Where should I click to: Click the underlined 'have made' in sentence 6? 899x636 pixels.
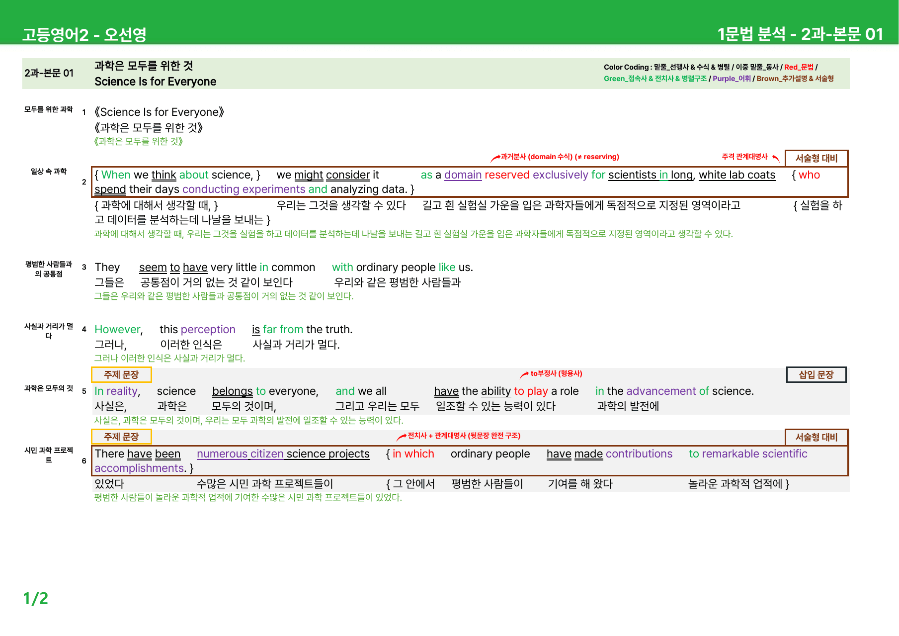coord(574,454)
